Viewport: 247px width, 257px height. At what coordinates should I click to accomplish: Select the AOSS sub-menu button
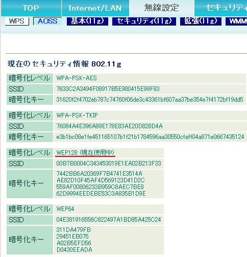point(47,21)
